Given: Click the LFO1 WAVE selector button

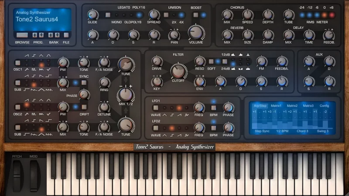Looking at the screenshot, I should [x=157, y=108].
